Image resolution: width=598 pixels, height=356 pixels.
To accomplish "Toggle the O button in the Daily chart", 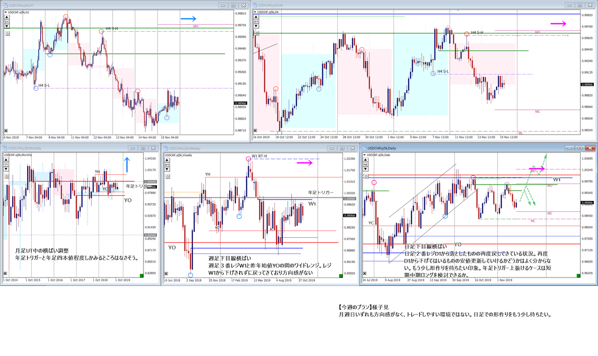I will click(367, 176).
